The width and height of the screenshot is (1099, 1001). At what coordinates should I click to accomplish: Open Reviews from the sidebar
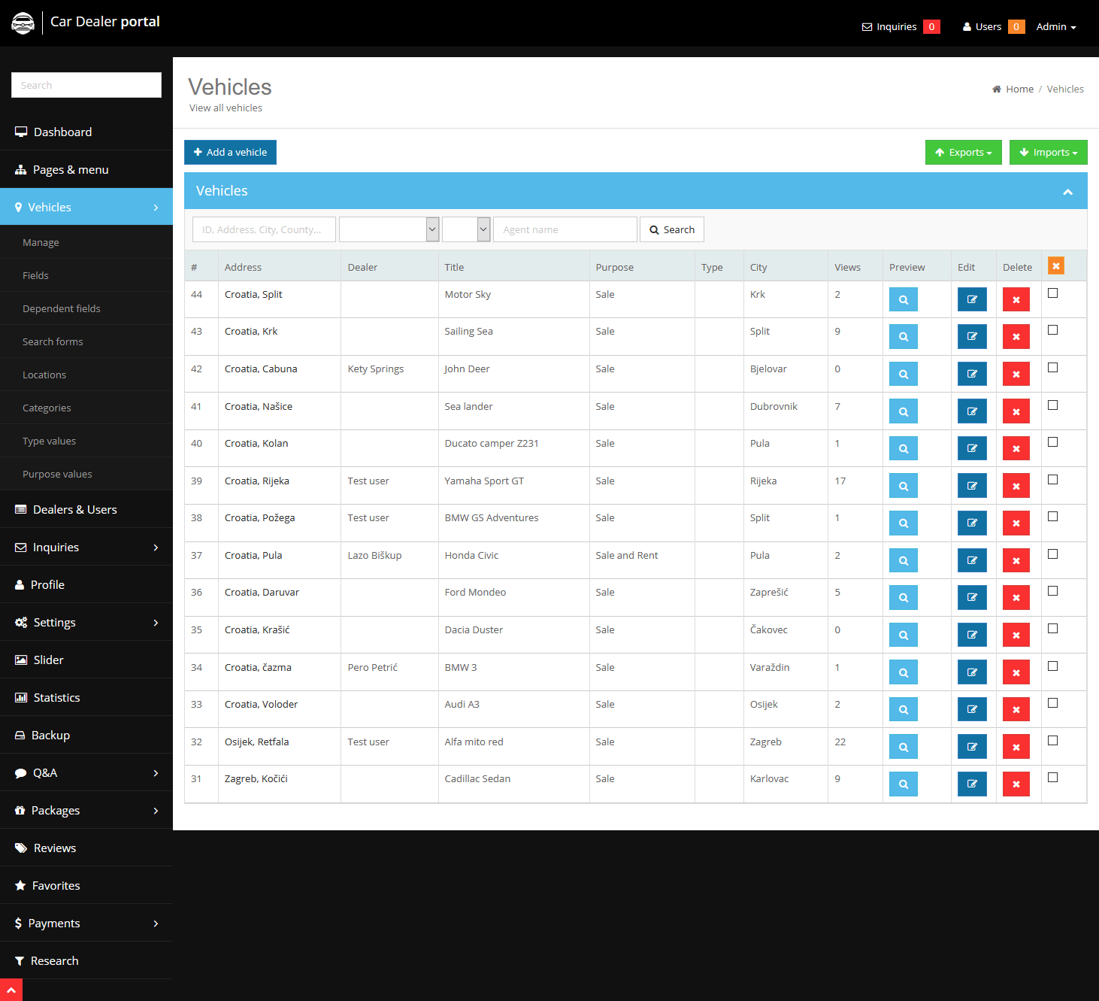tap(53, 848)
